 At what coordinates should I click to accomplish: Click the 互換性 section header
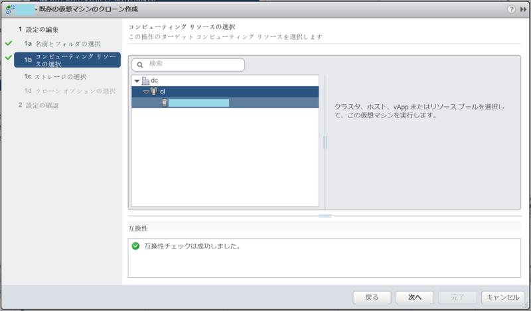click(x=138, y=228)
